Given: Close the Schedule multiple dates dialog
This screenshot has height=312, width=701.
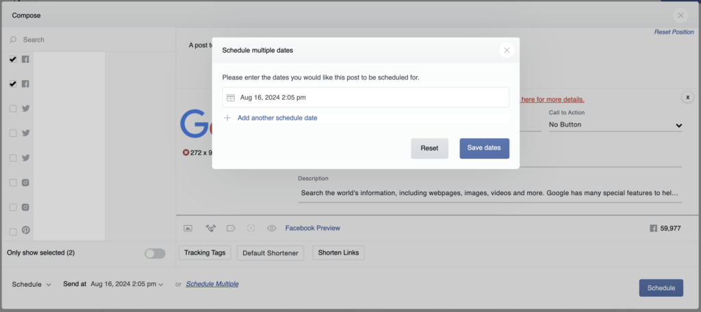Looking at the screenshot, I should coord(507,50).
